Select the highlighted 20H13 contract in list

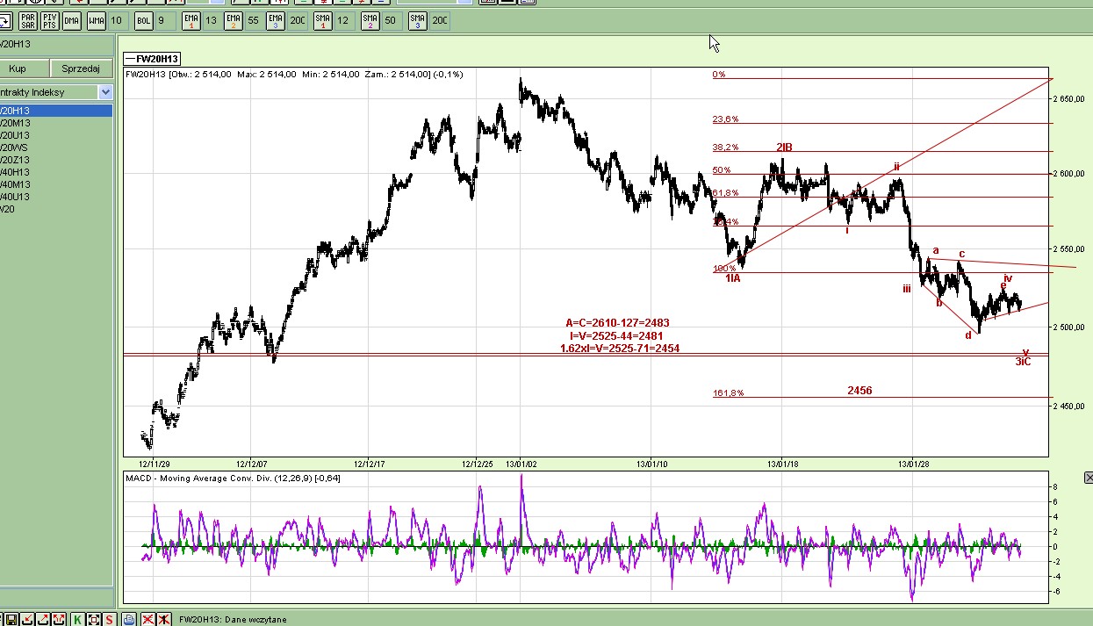(x=56, y=111)
